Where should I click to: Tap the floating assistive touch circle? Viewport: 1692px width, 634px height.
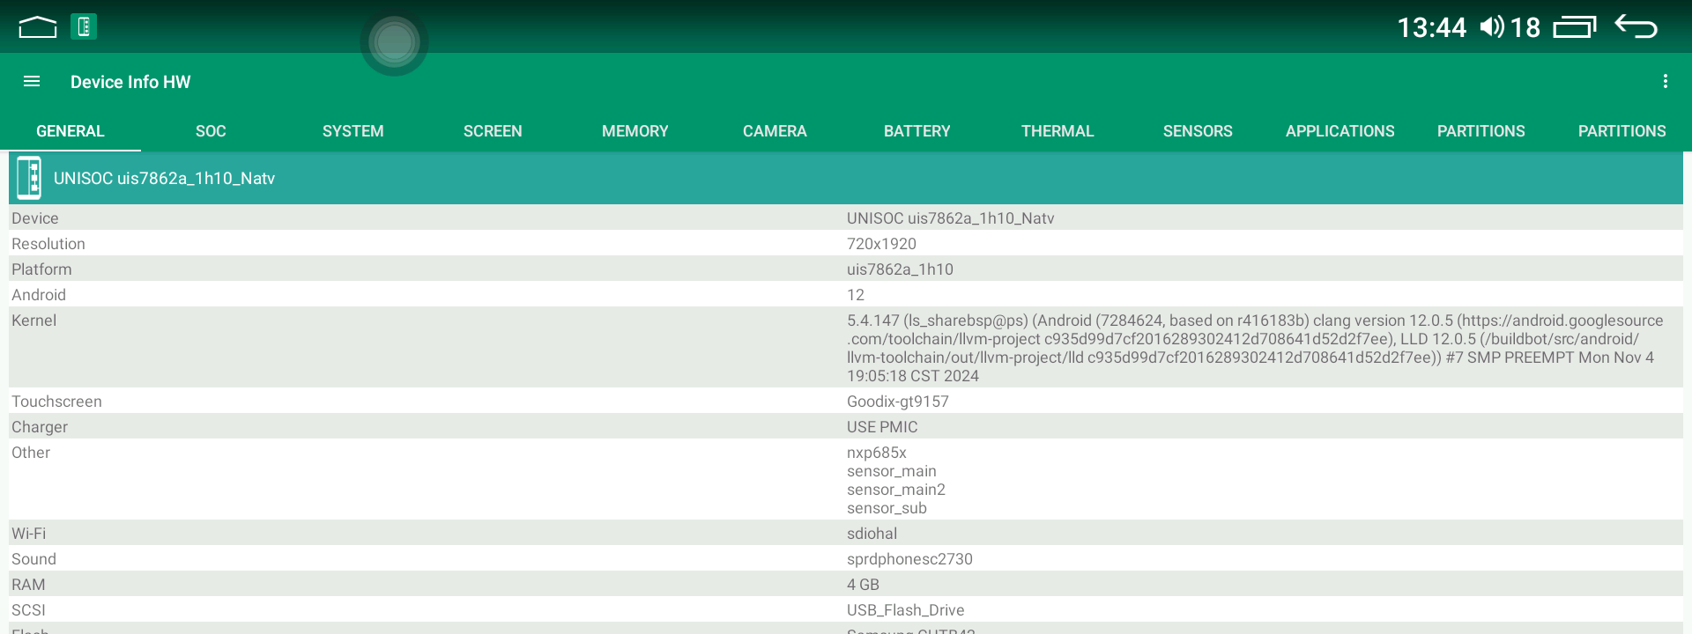tap(394, 42)
